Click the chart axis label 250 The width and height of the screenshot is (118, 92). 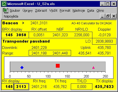tap(105, 76)
